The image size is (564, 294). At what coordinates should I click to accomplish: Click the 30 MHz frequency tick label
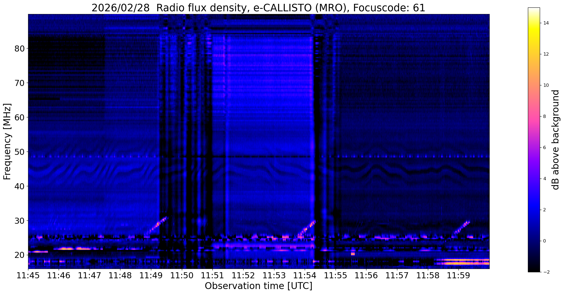coord(19,221)
